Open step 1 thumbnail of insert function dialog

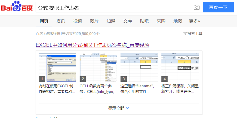click(x=57, y=68)
